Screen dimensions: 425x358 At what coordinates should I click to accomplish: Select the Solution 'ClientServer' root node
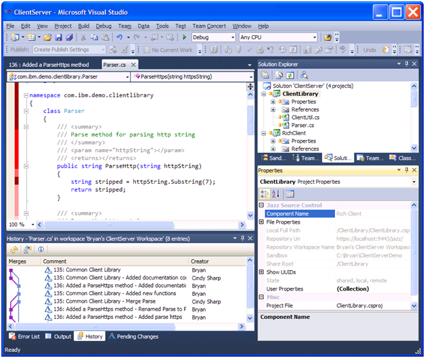pyautogui.click(x=313, y=86)
